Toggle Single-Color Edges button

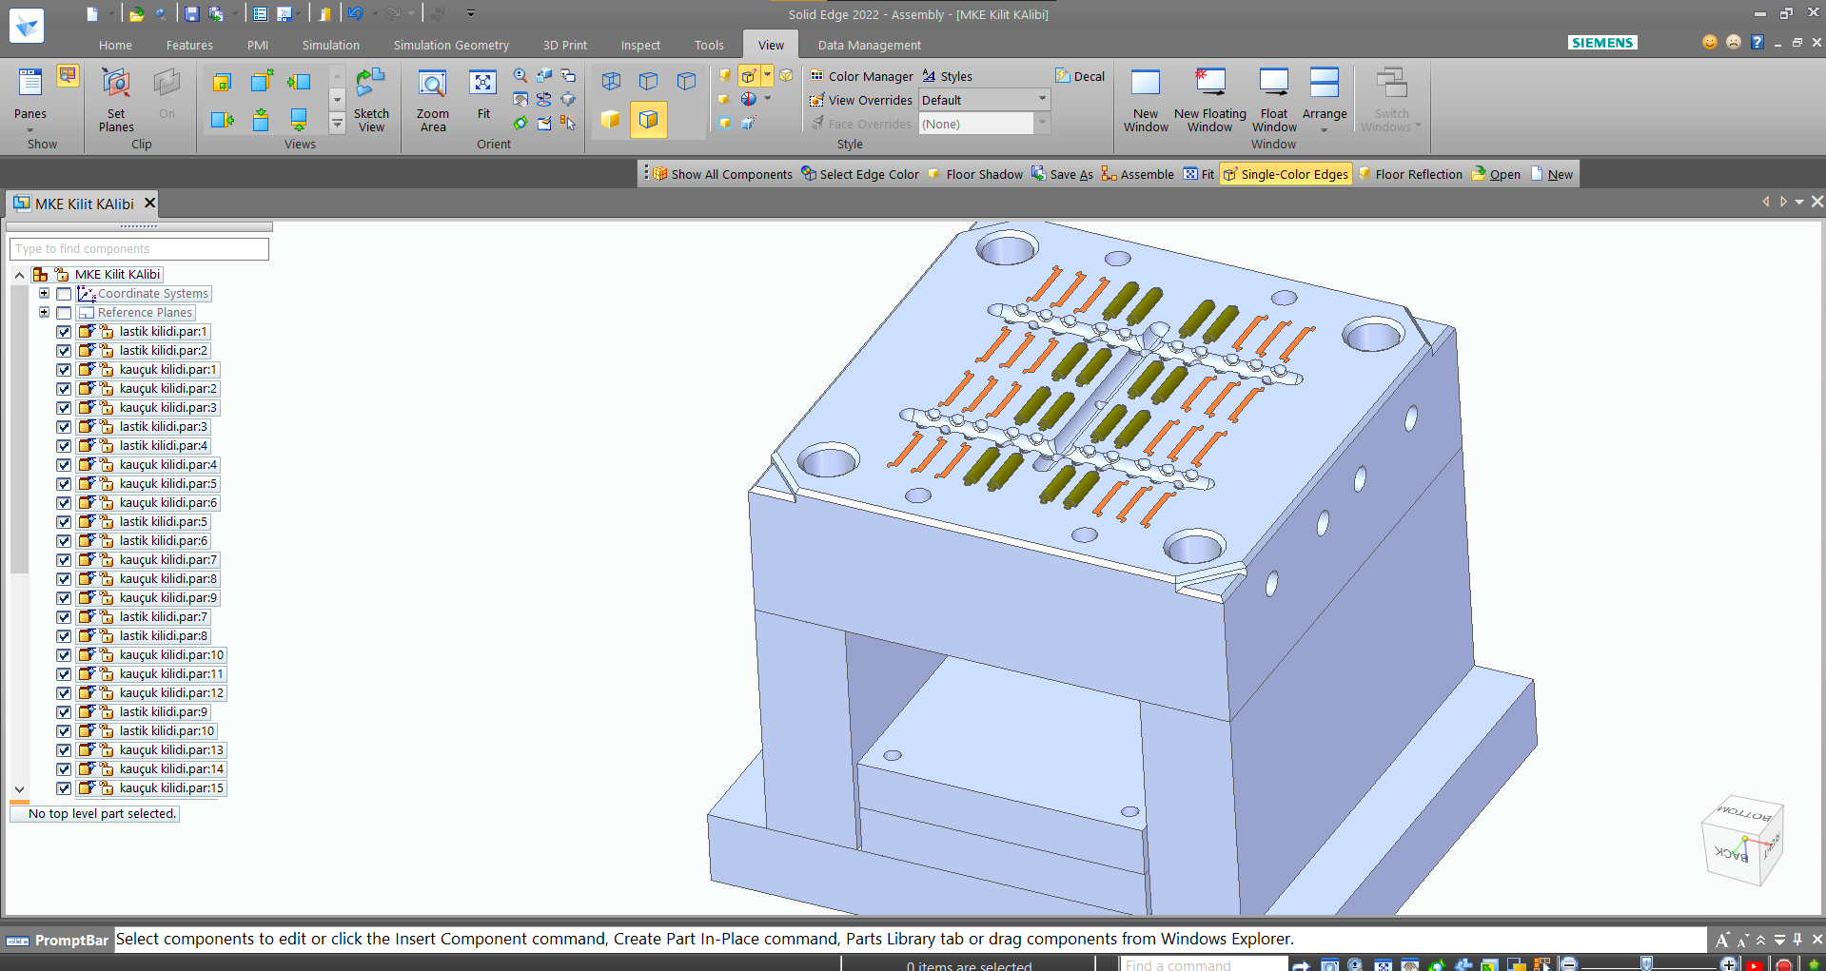1286,174
